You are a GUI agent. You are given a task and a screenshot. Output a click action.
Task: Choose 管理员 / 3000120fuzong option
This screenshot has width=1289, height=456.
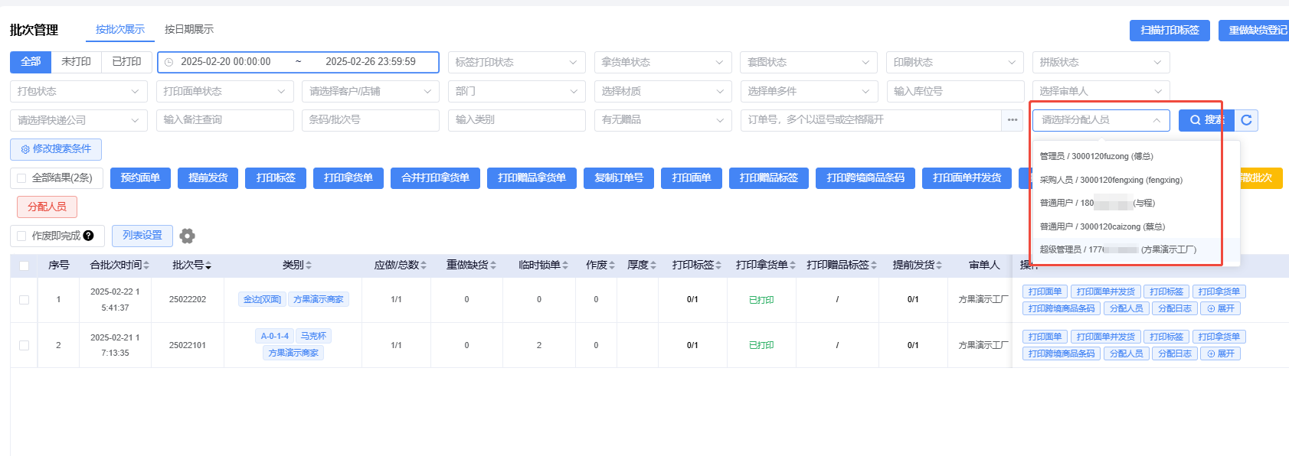(x=1136, y=156)
